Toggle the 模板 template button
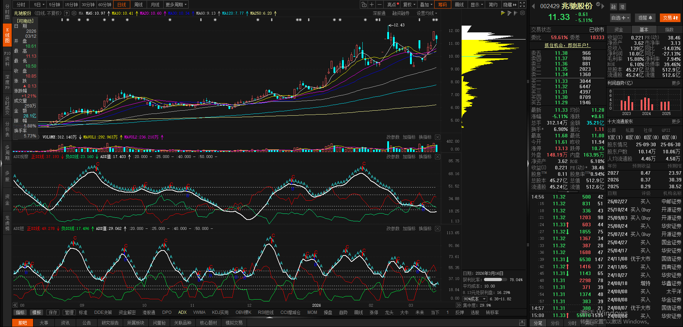 coord(37,312)
